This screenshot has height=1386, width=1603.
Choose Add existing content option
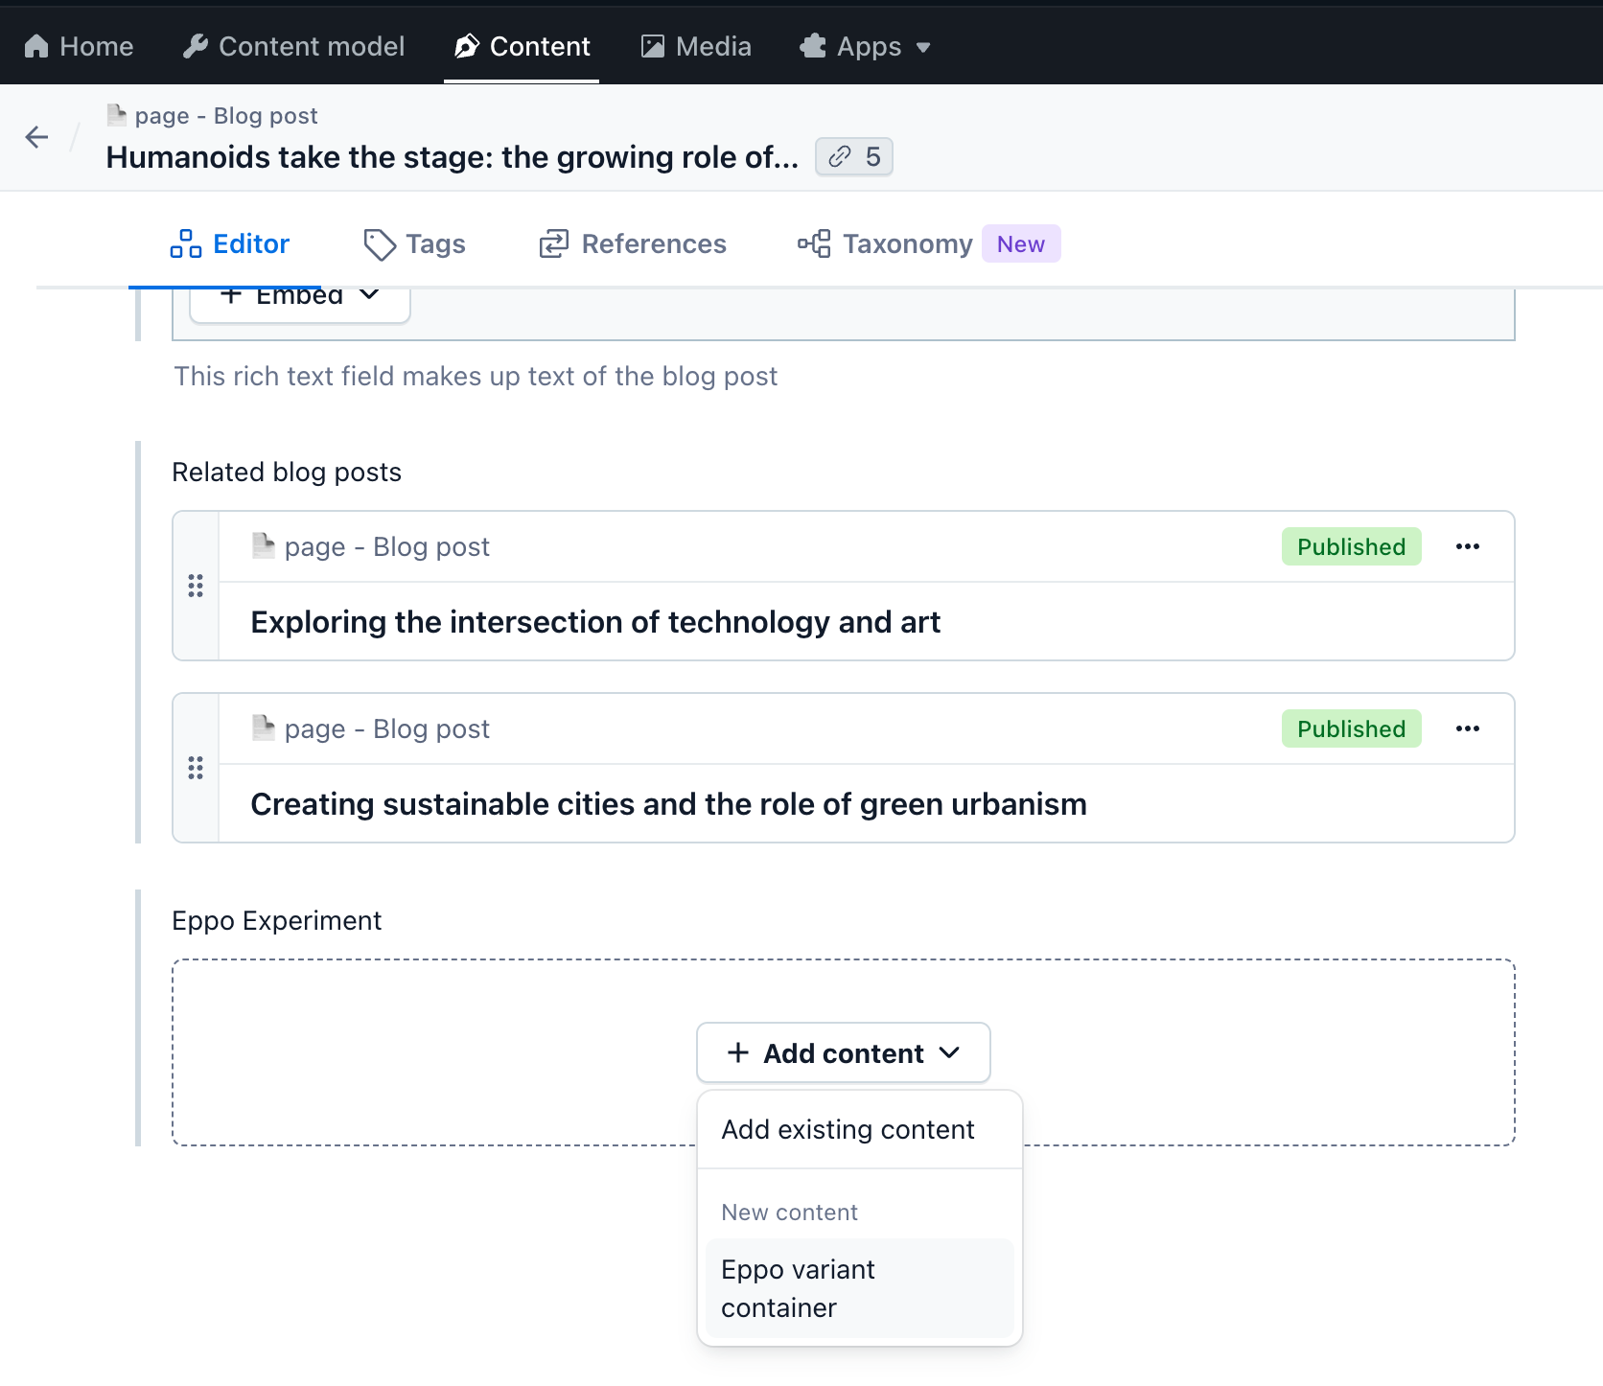[x=848, y=1129]
